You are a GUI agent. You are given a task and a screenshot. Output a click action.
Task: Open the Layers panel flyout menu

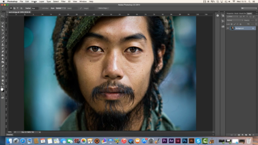(256, 13)
